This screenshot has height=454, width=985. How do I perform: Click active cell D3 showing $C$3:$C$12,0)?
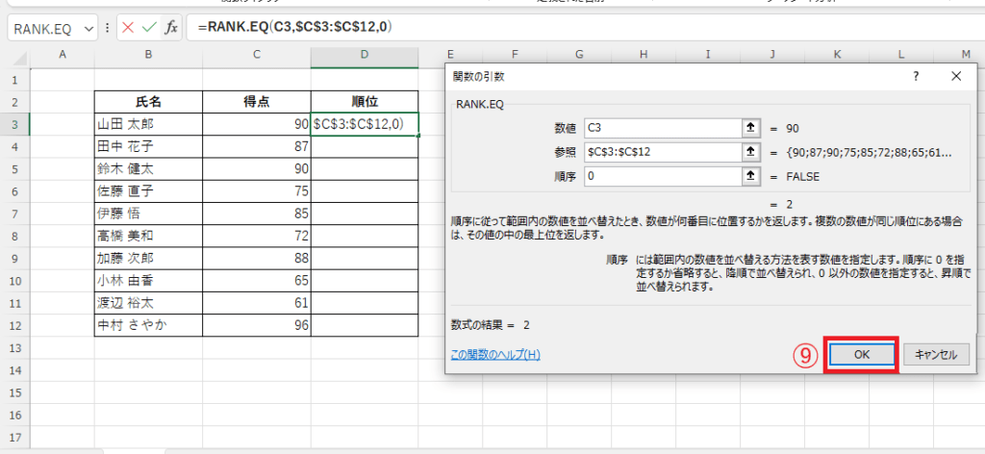(365, 124)
